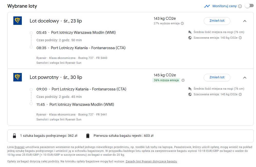Click info icon next to Monitoruj ceny

[x=240, y=6]
